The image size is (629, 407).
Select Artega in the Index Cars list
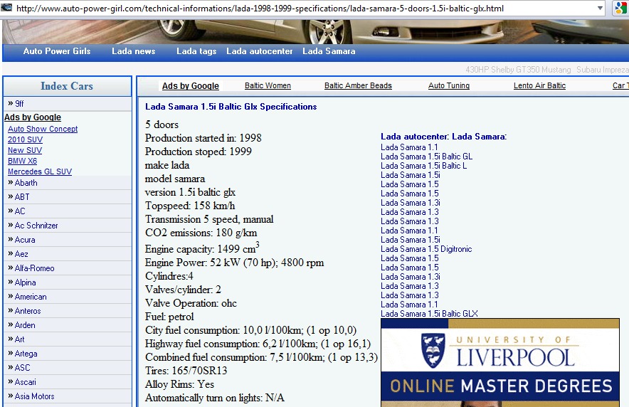[26, 354]
